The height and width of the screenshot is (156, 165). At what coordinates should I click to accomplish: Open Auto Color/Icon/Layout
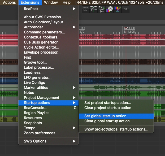[49, 22]
